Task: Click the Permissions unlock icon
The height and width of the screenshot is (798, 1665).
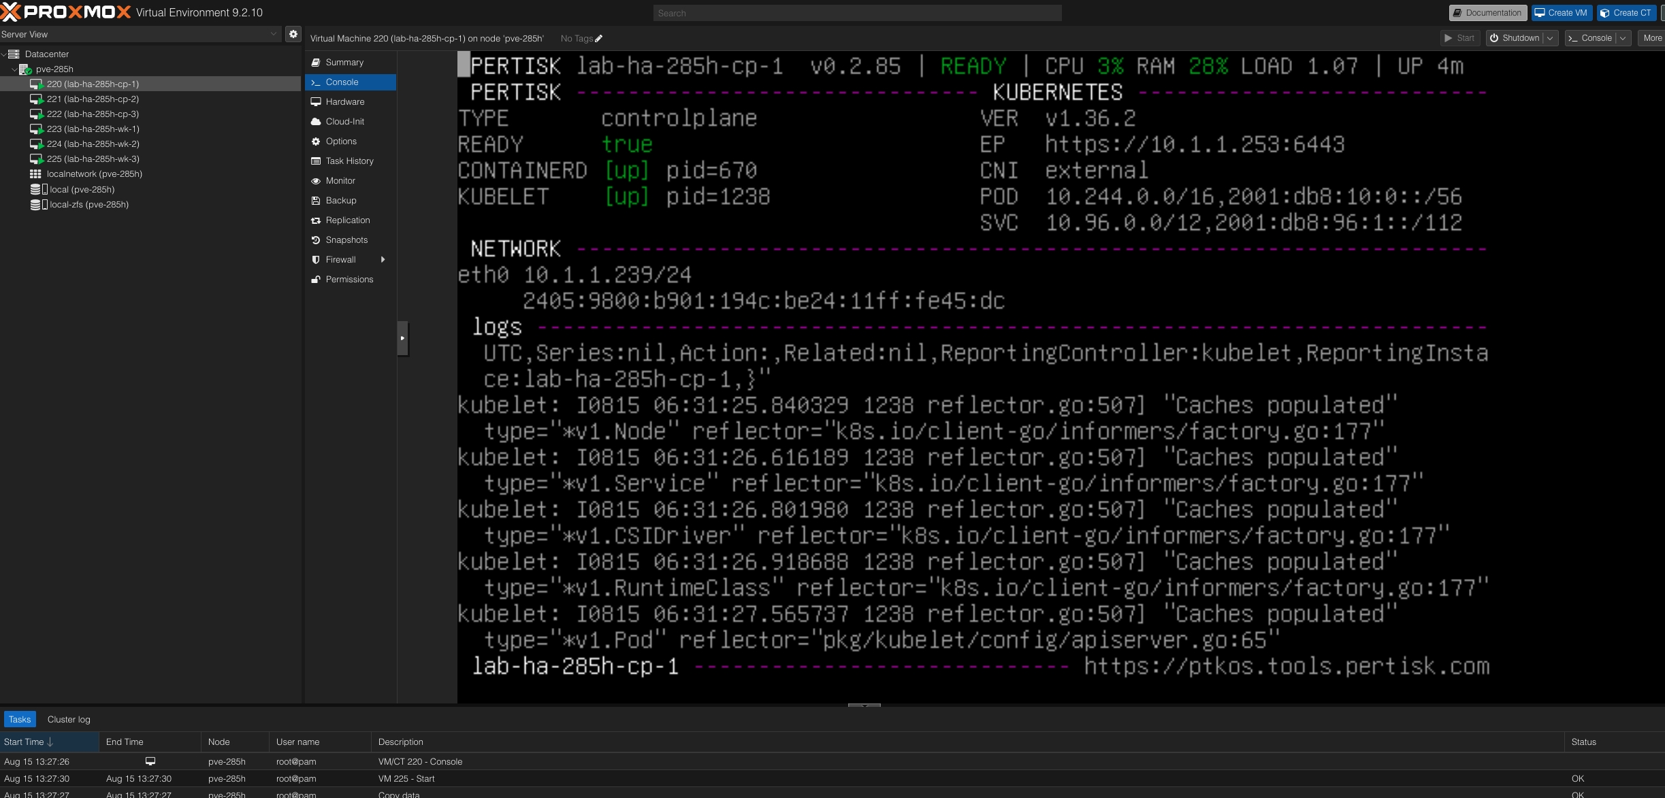Action: pos(316,280)
